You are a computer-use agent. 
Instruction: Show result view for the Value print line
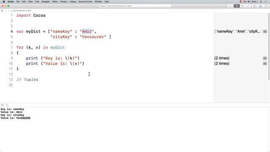pyautogui.click(x=265, y=64)
